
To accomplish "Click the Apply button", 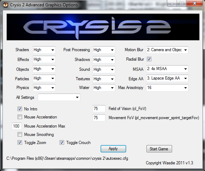I will pos(113,149).
